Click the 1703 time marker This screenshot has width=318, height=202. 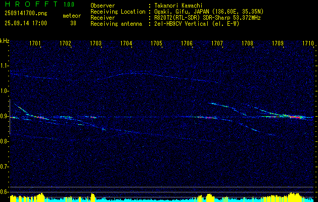point(96,43)
